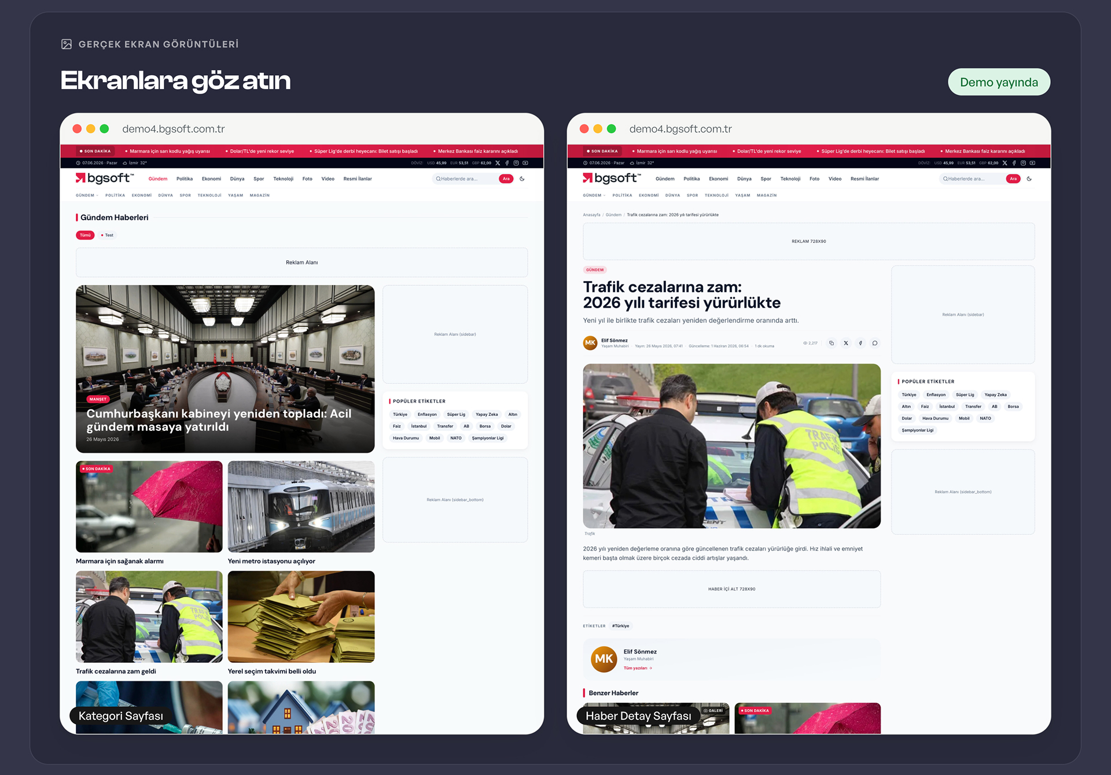Open the Marmara için sağanak alarmı news card
The image size is (1111, 775).
pos(149,513)
